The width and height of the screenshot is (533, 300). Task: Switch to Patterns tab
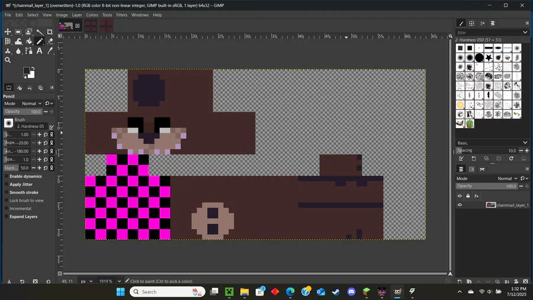coord(471,23)
